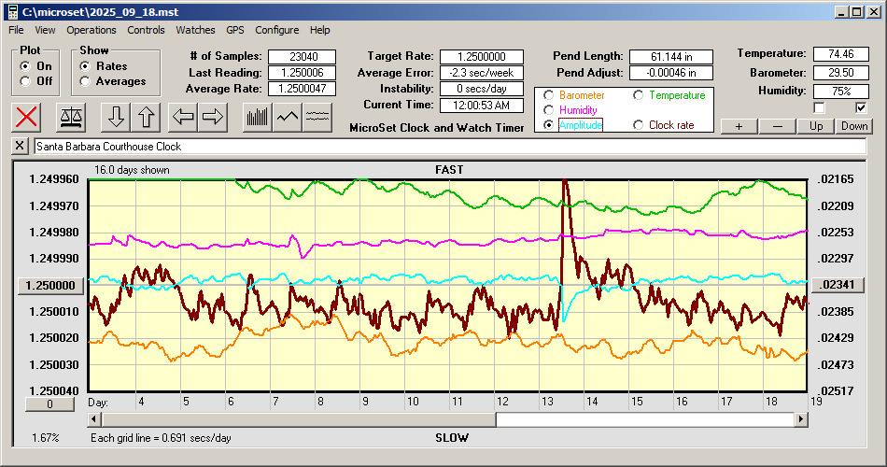Select the vertical bars plot style icon
This screenshot has height=467, width=887.
[257, 117]
